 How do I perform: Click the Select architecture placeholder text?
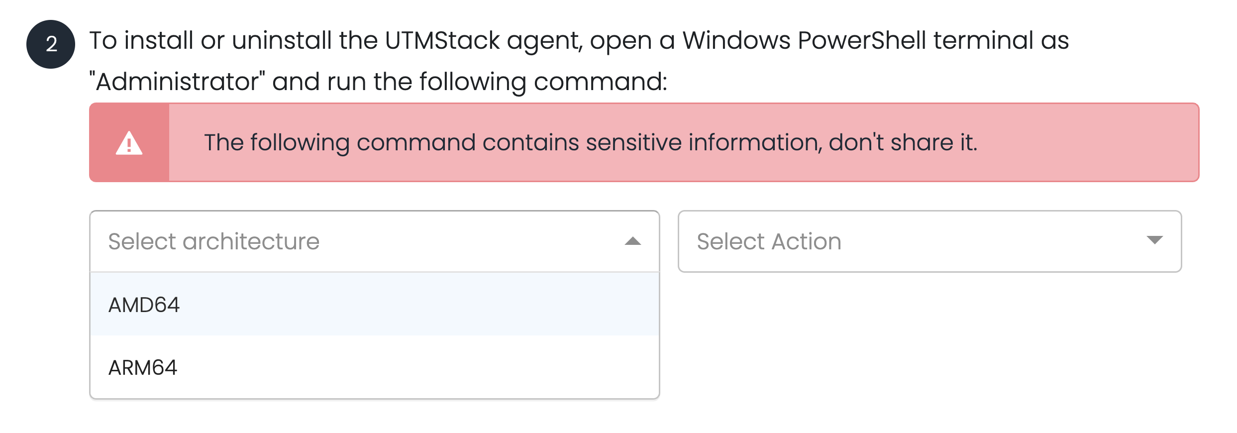[x=213, y=241]
